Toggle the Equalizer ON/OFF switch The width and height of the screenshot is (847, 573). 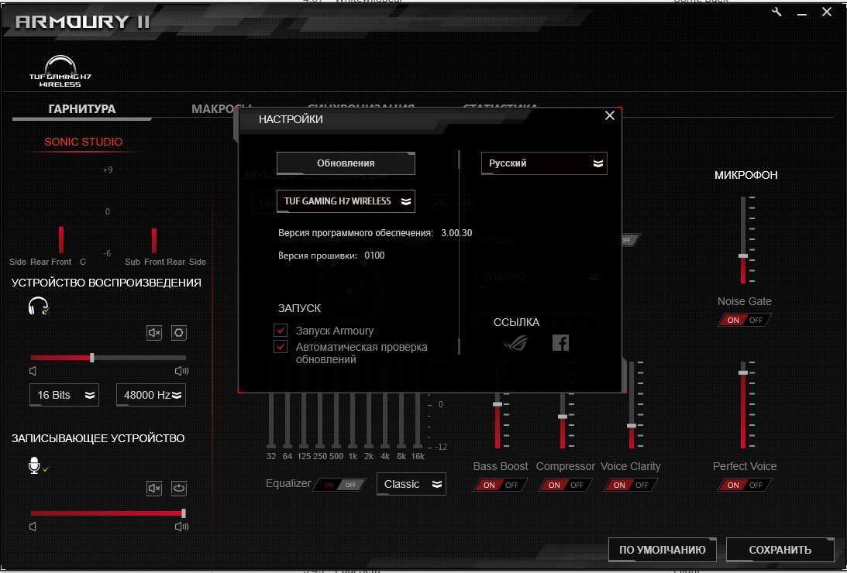point(340,485)
